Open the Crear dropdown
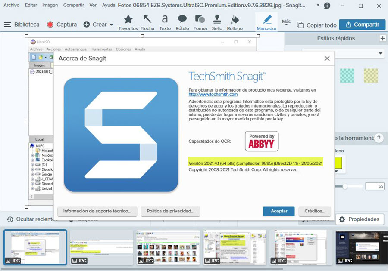 [x=98, y=25]
